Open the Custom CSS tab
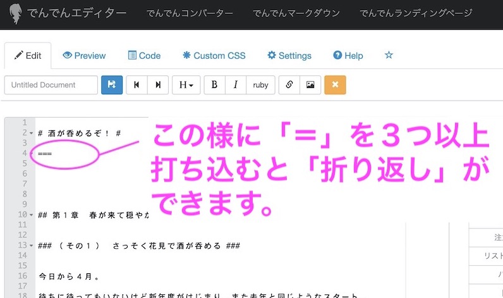Screen dimensions: 503x298 pyautogui.click(x=214, y=56)
